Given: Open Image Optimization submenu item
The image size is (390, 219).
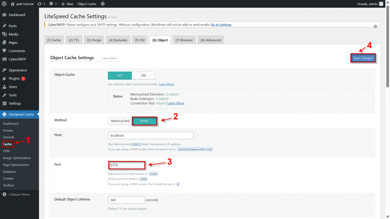Looking at the screenshot, I should coord(17,158).
